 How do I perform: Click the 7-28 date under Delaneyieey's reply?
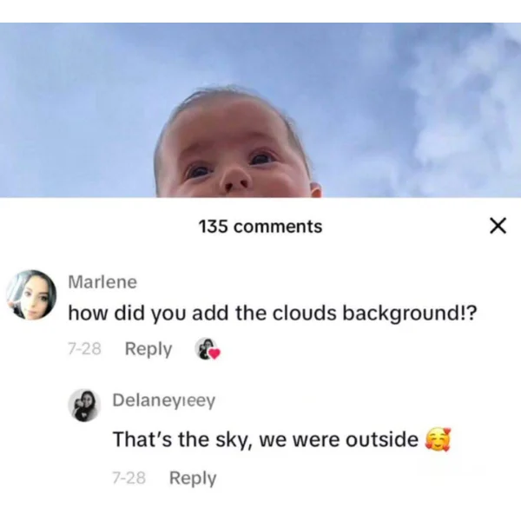(129, 478)
